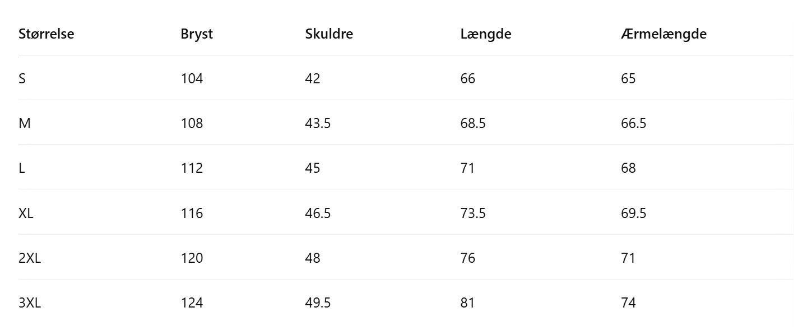Select the Bryst column header
Image resolution: width=798 pixels, height=331 pixels.
click(197, 34)
